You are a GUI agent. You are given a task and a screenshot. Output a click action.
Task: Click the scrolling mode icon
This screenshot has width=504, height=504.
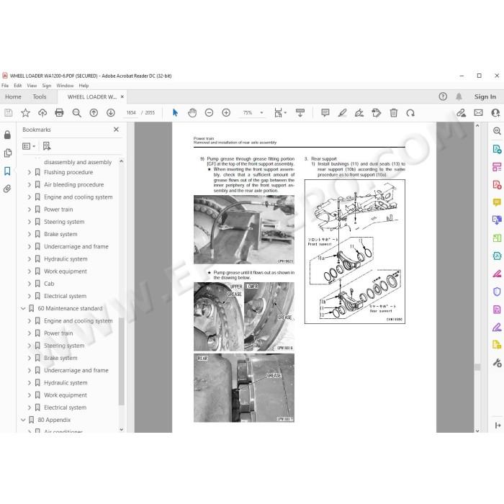coord(300,113)
